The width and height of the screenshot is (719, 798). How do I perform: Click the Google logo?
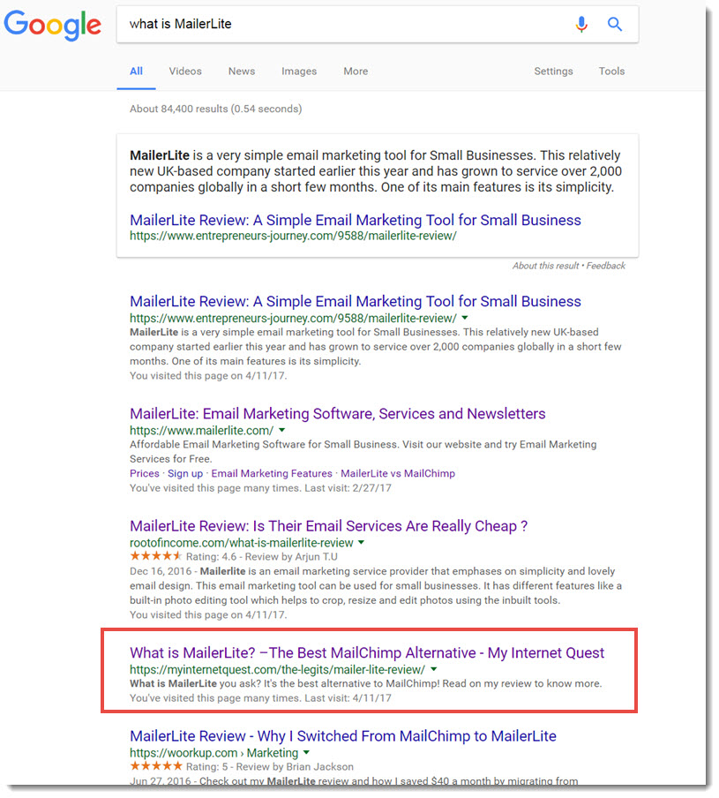(52, 25)
